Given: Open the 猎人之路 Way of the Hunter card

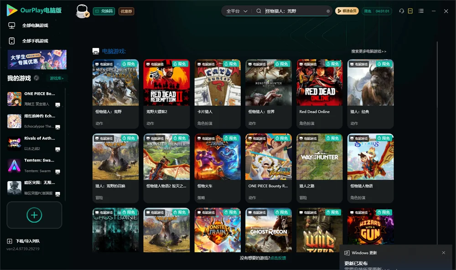Looking at the screenshot, I should coord(319,168).
